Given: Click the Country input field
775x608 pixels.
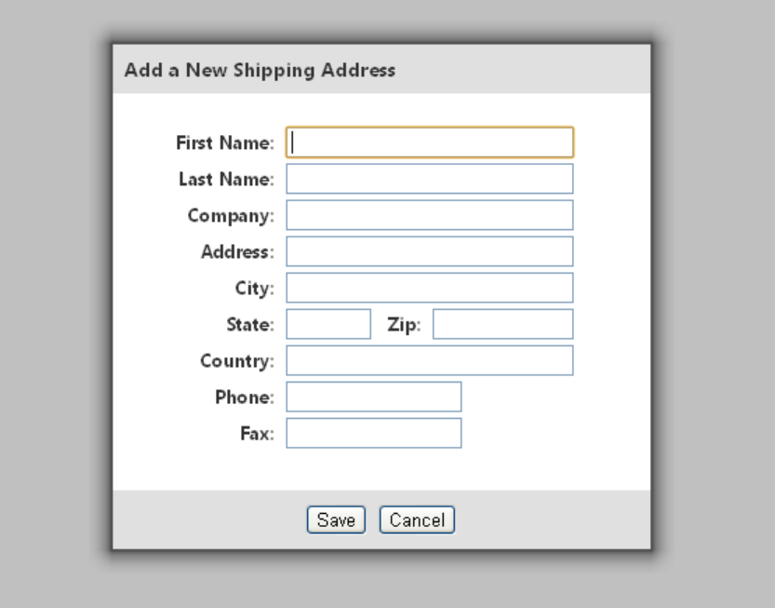Looking at the screenshot, I should pyautogui.click(x=429, y=360).
